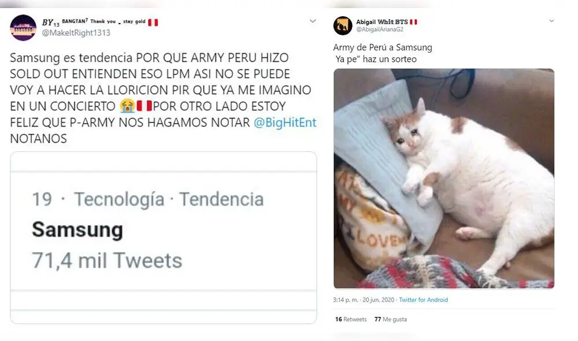578x341 pixels.
Task: Select the crying emoji in left tweet
Action: 127,106
